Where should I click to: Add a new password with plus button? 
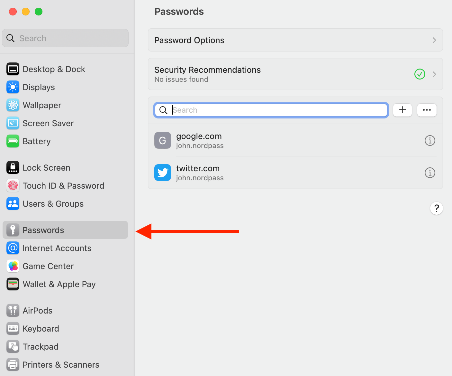pyautogui.click(x=402, y=110)
